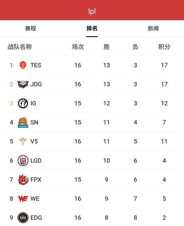Click the FPX phoenix logo
Image resolution: width=184 pixels, height=226 pixels.
[23, 179]
